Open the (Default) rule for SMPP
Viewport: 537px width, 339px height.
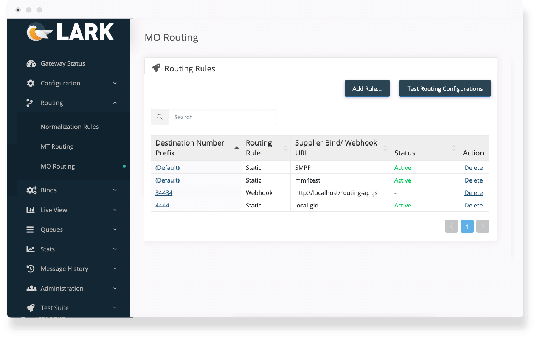point(168,167)
